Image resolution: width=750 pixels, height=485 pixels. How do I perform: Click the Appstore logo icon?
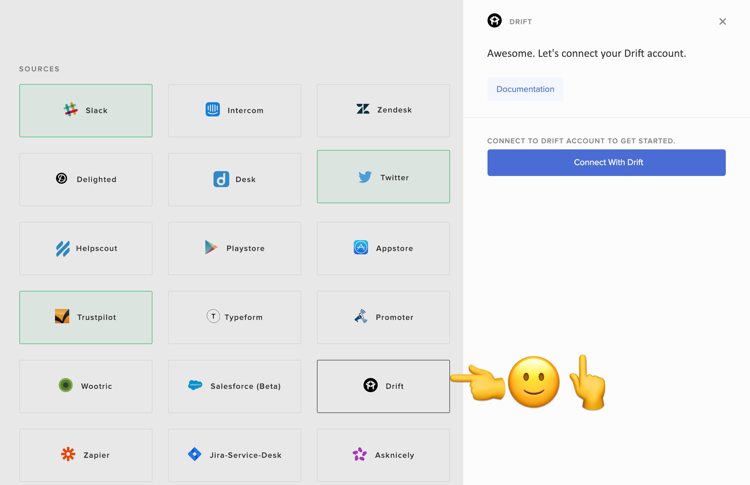coord(361,247)
